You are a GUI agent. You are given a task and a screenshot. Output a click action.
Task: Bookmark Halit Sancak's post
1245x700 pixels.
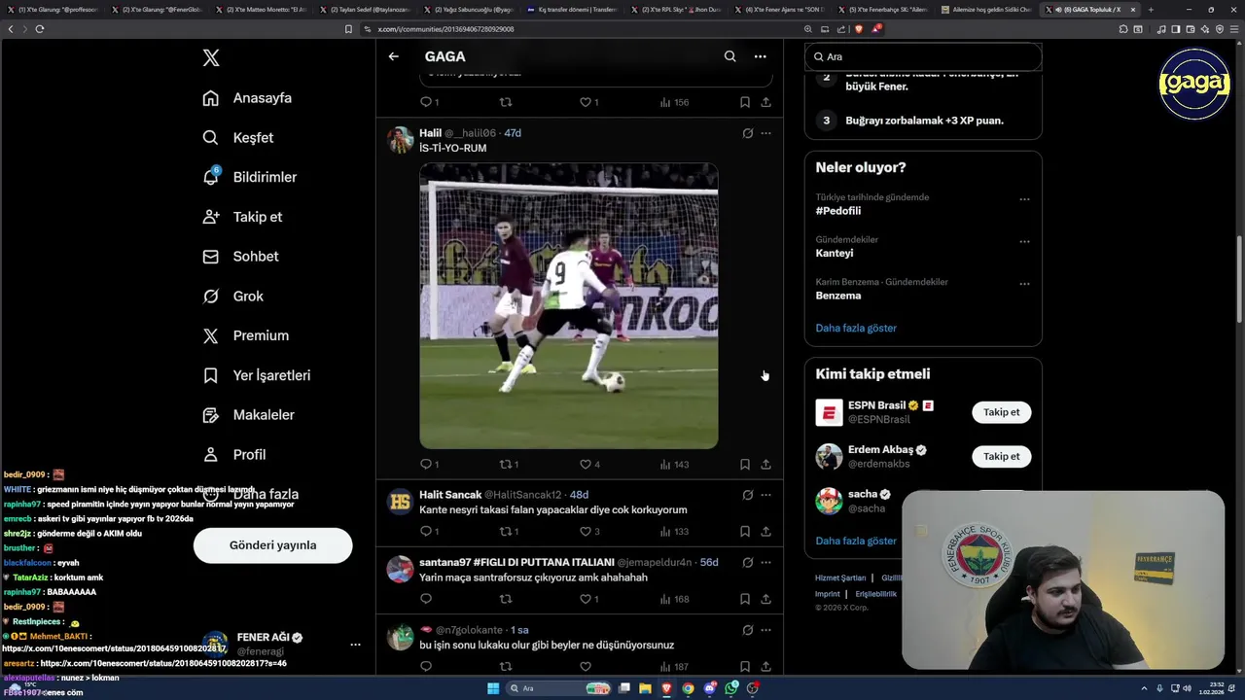[744, 532]
